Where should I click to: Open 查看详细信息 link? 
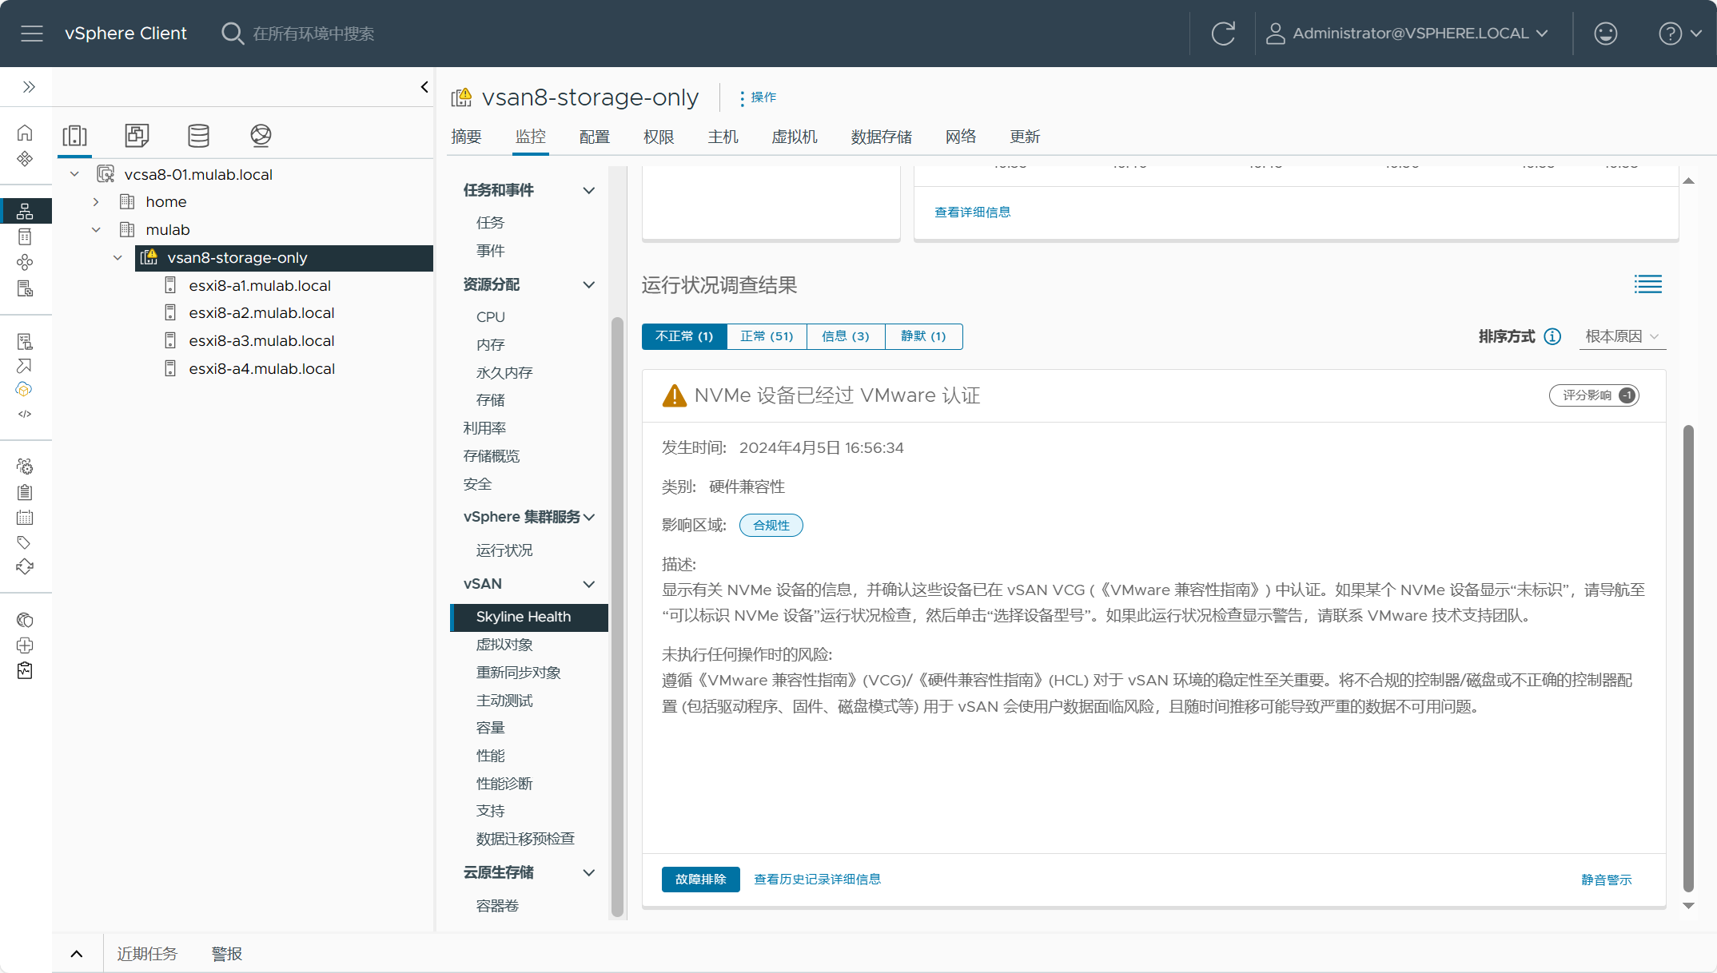(x=972, y=212)
